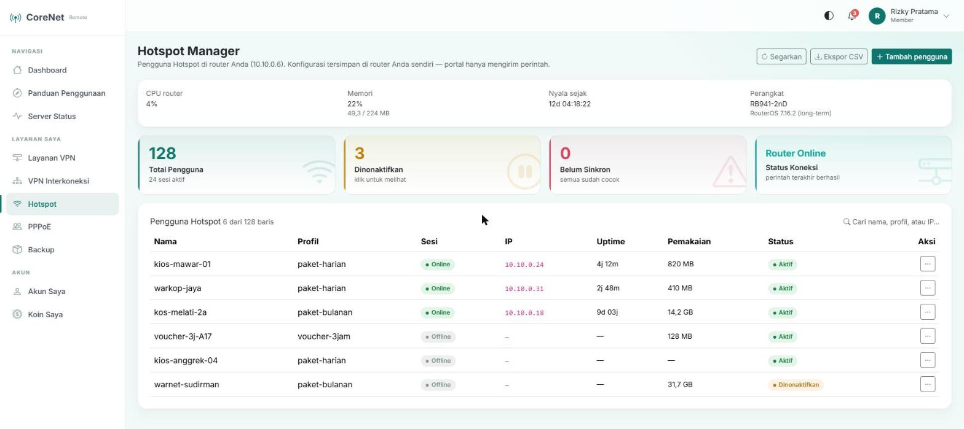
Task: Select user name kios-anggrek-04
Action: [186, 360]
